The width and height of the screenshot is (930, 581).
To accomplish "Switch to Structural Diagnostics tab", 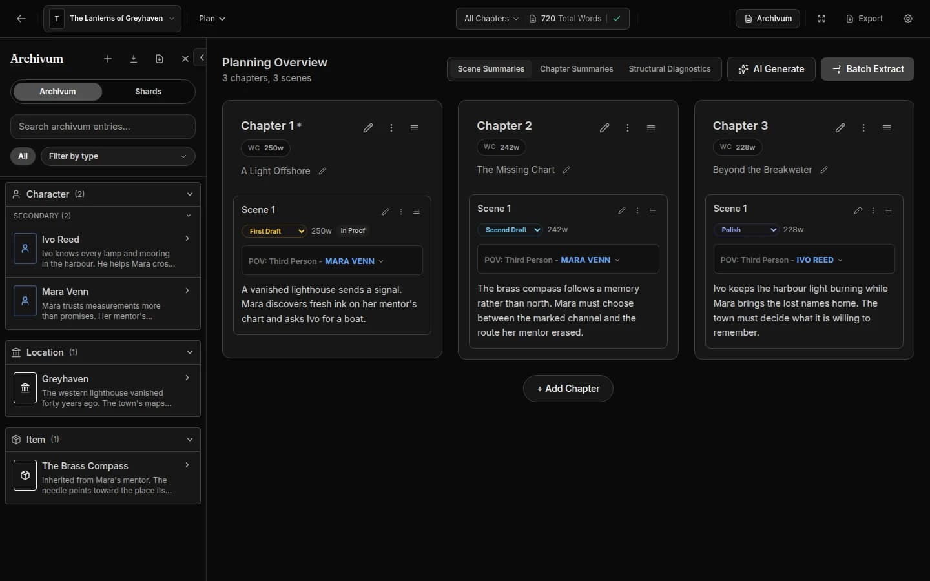I will (x=670, y=69).
